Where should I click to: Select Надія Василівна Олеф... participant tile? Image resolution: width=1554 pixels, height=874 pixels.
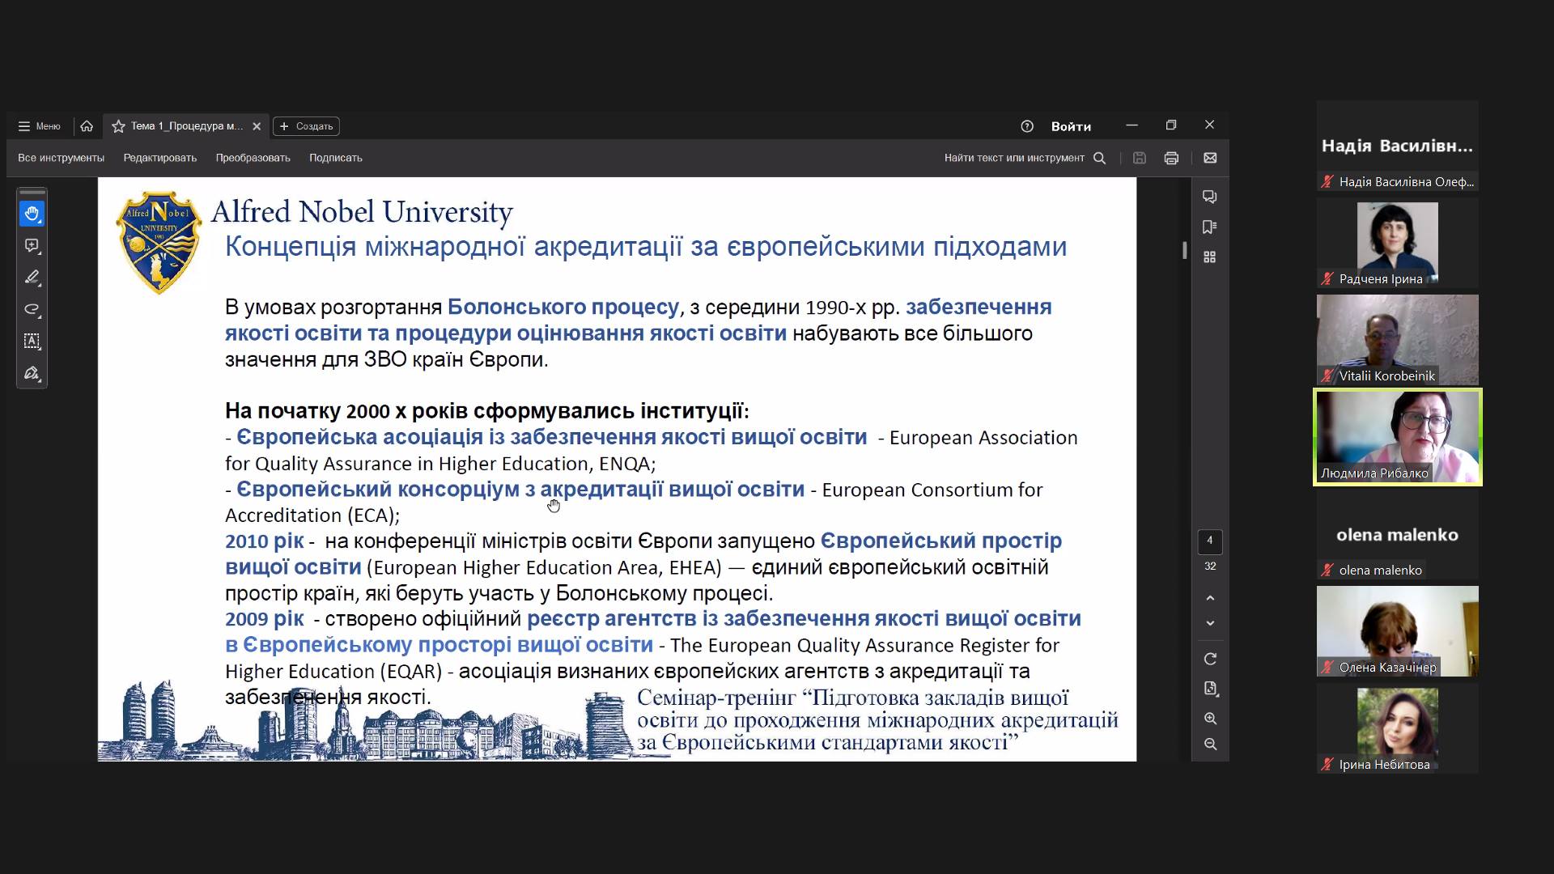(1397, 146)
